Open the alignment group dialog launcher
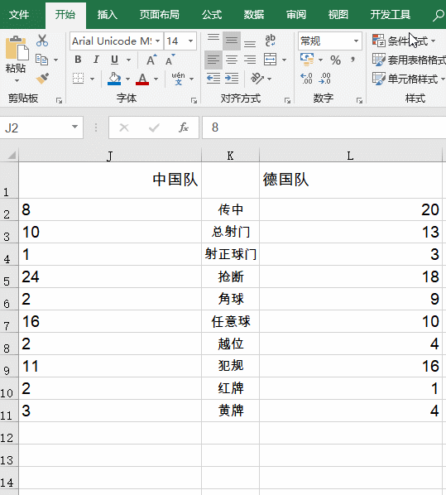The width and height of the screenshot is (446, 495). pyautogui.click(x=287, y=101)
